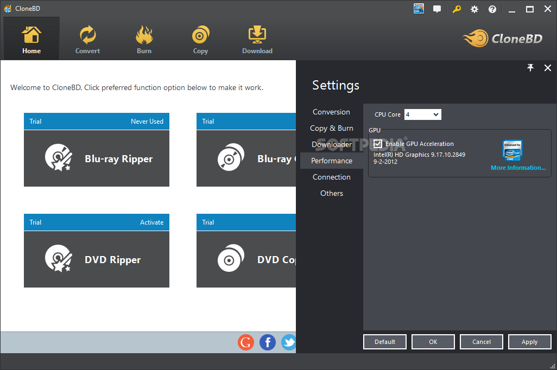
Task: Click the CloneBD title bar app icon
Action: click(x=8, y=9)
